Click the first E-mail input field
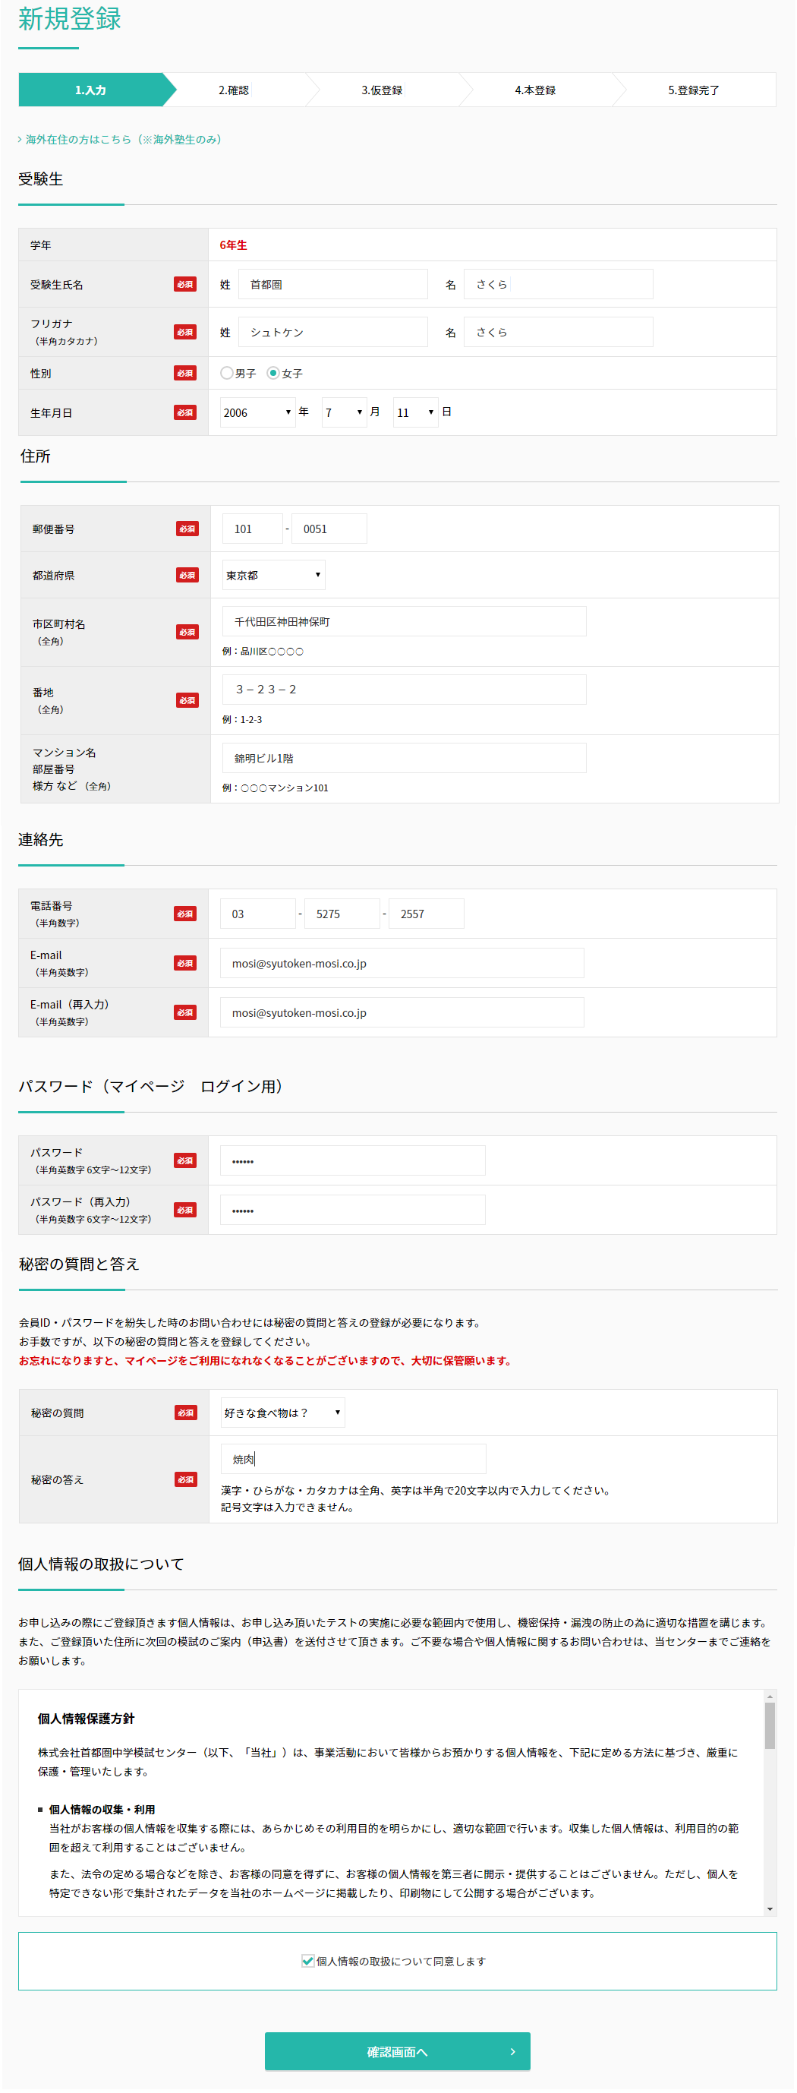The image size is (797, 2093). (402, 963)
